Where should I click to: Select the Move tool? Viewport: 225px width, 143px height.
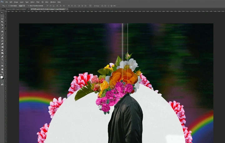[2, 13]
